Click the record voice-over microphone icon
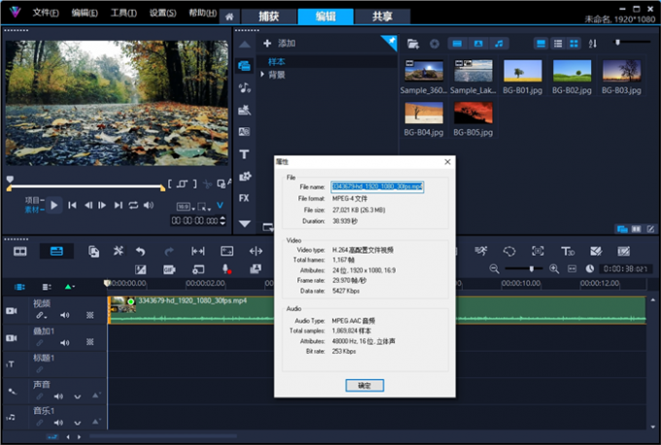Screen dimensions: 661x445 coord(226,269)
